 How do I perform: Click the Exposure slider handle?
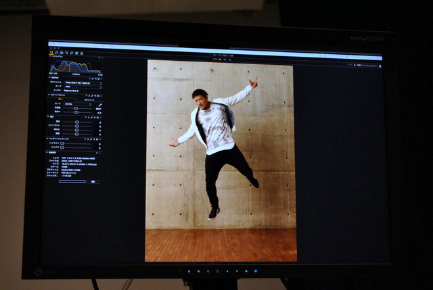point(77,122)
